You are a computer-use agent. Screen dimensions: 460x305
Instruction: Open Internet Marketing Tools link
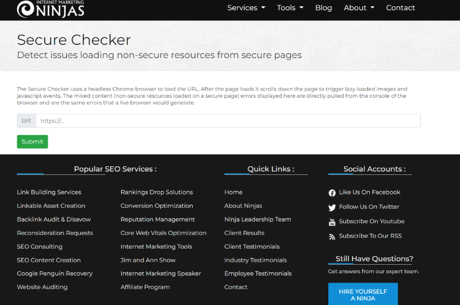click(x=156, y=246)
